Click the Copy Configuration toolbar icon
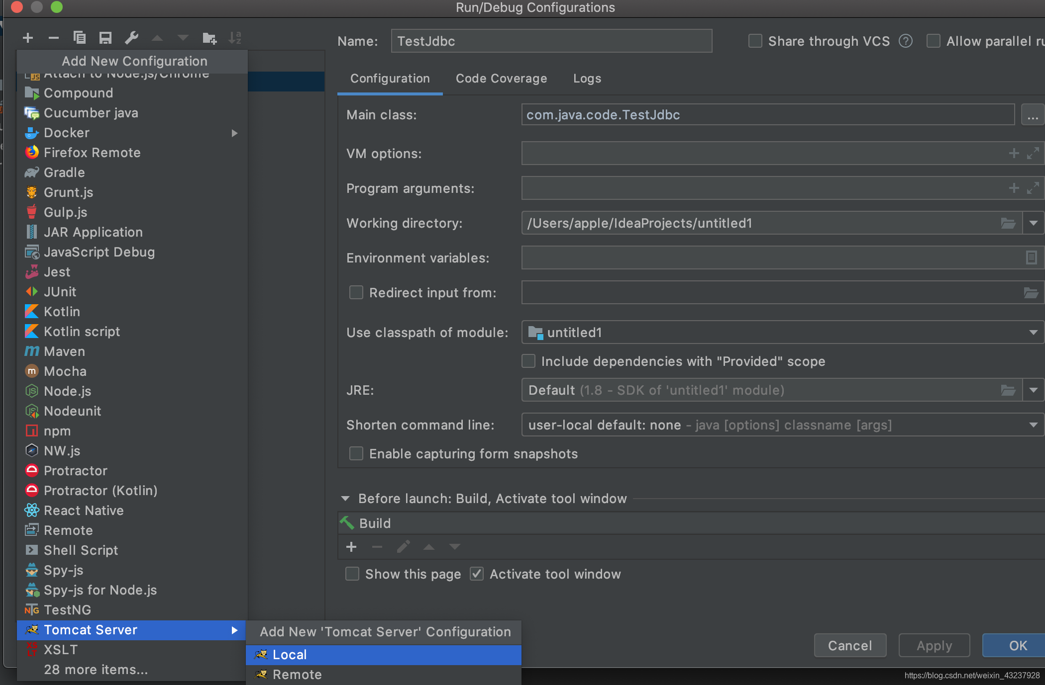The height and width of the screenshot is (685, 1045). (80, 38)
